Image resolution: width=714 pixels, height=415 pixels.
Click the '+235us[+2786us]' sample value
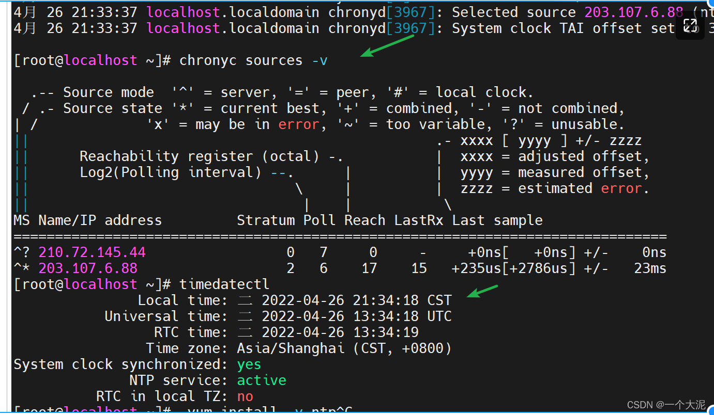tap(513, 268)
